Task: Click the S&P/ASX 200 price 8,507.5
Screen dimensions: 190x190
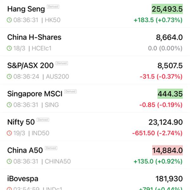Action: click(170, 66)
